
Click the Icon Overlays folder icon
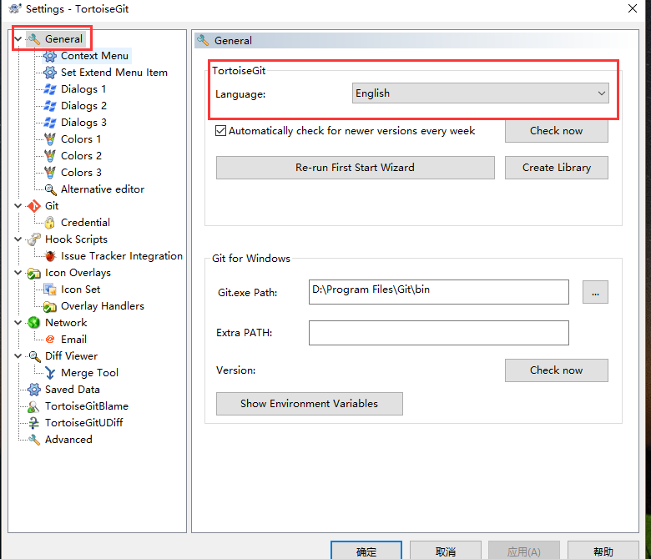(33, 273)
